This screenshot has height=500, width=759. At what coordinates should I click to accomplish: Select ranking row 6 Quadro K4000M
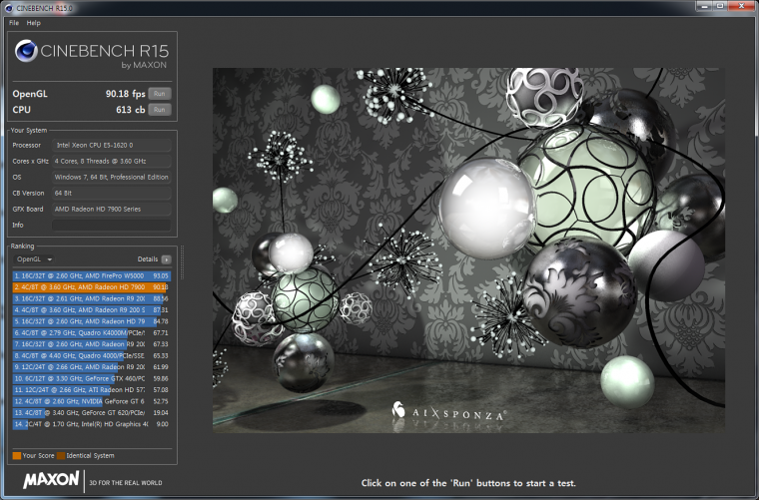point(92,333)
